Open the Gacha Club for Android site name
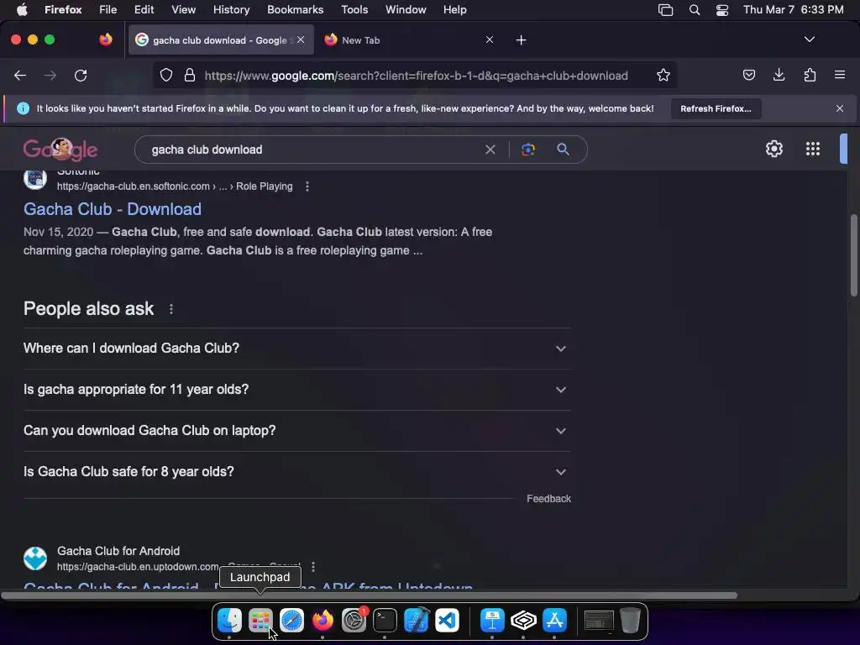This screenshot has height=645, width=860. (x=118, y=551)
